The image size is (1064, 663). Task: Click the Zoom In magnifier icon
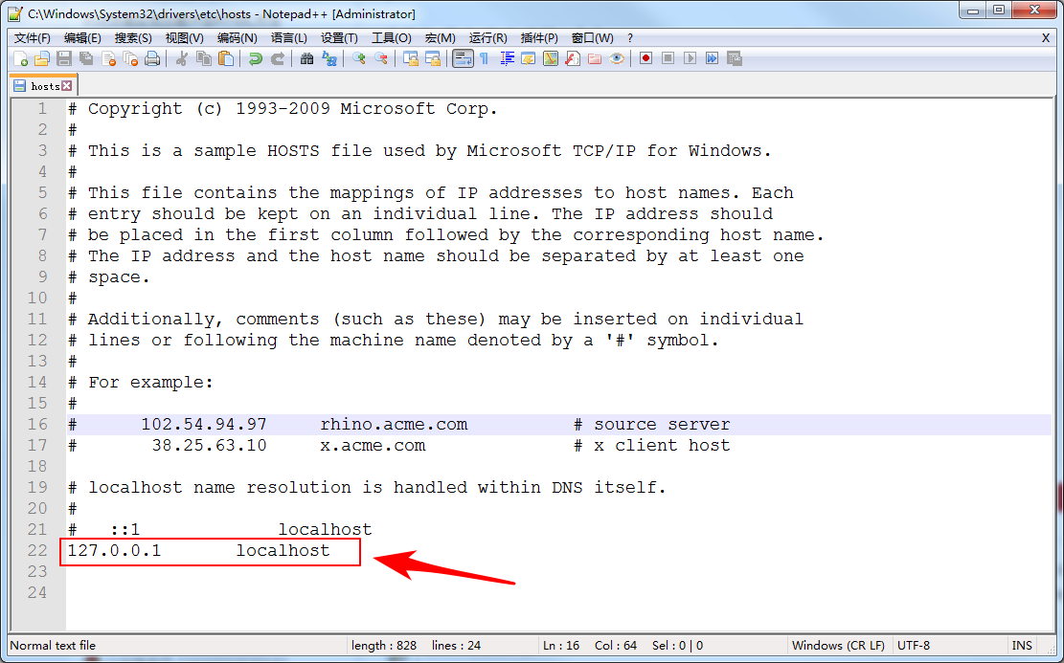click(360, 59)
